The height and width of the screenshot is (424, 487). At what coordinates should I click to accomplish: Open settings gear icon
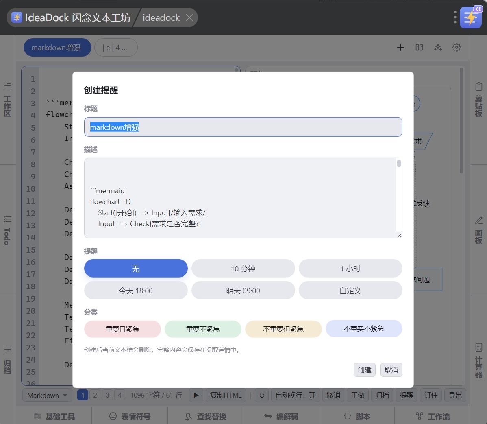457,48
